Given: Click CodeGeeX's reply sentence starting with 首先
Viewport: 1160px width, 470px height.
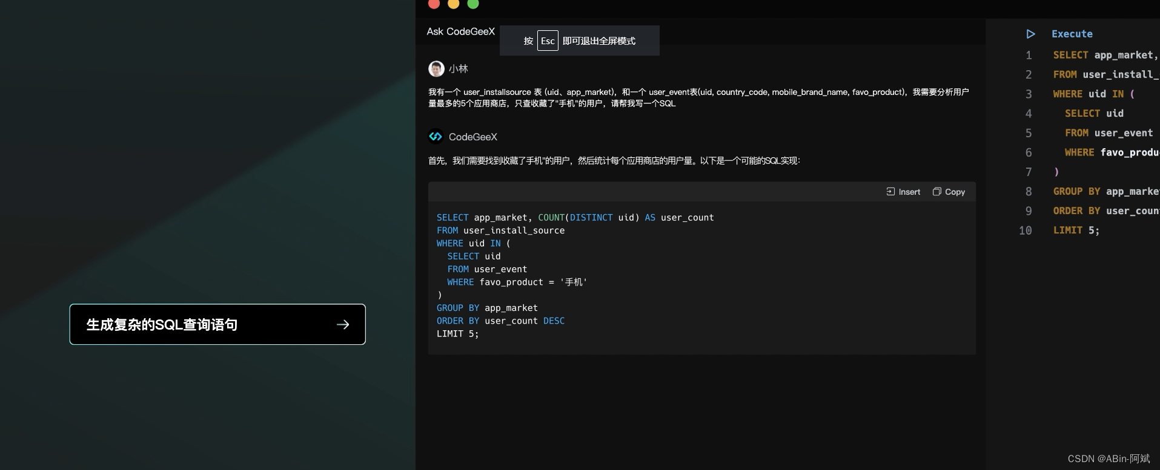Looking at the screenshot, I should tap(614, 160).
